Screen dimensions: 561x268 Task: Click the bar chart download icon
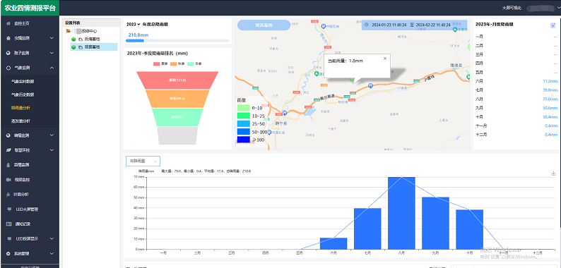tap(553, 173)
